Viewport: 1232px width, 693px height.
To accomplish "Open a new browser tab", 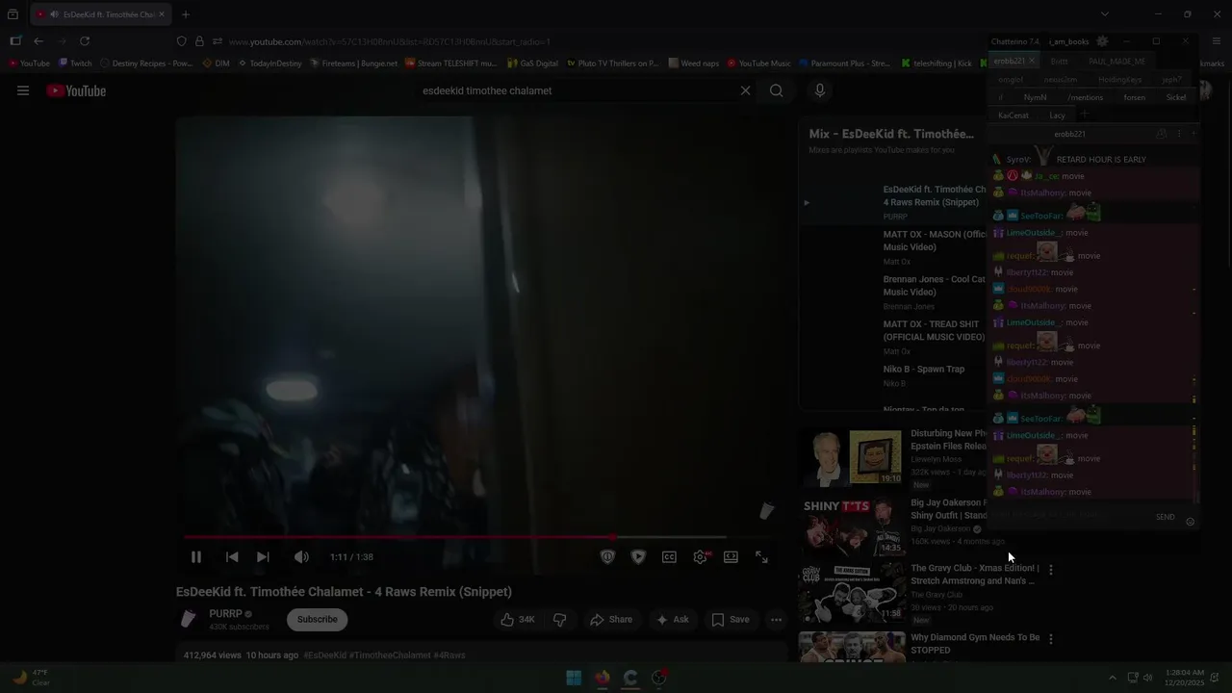I will (x=186, y=14).
